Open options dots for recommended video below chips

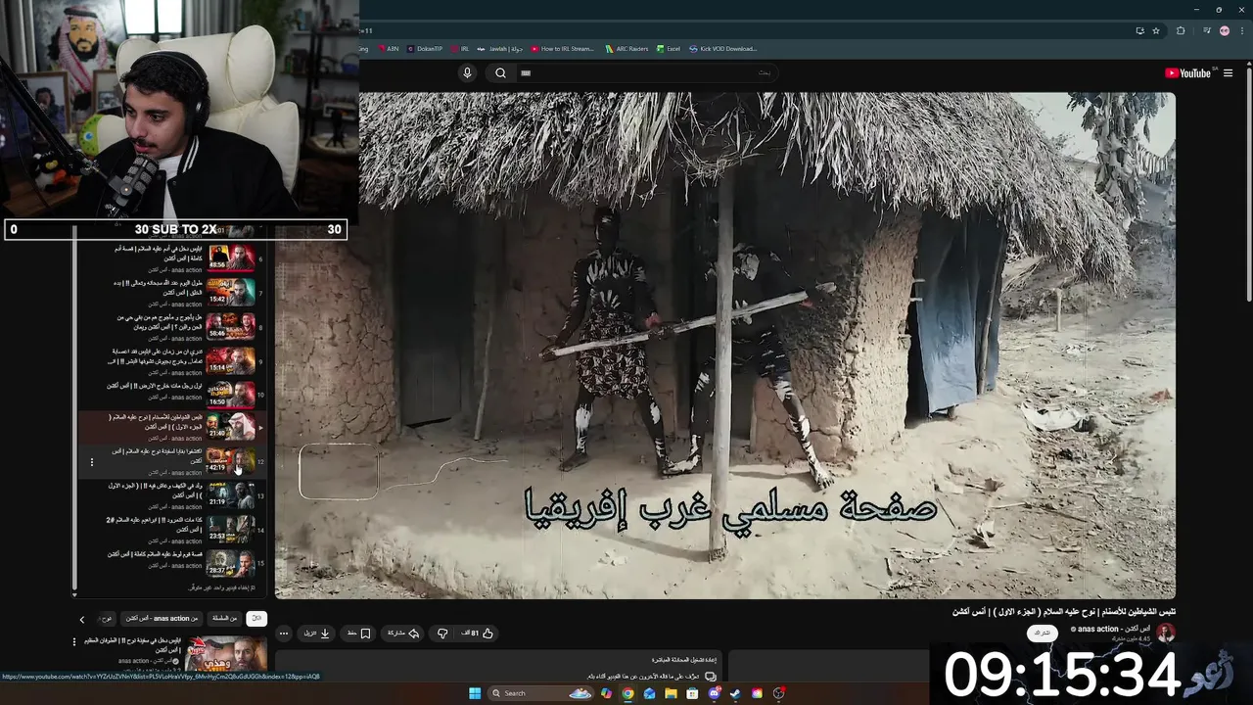click(x=73, y=641)
